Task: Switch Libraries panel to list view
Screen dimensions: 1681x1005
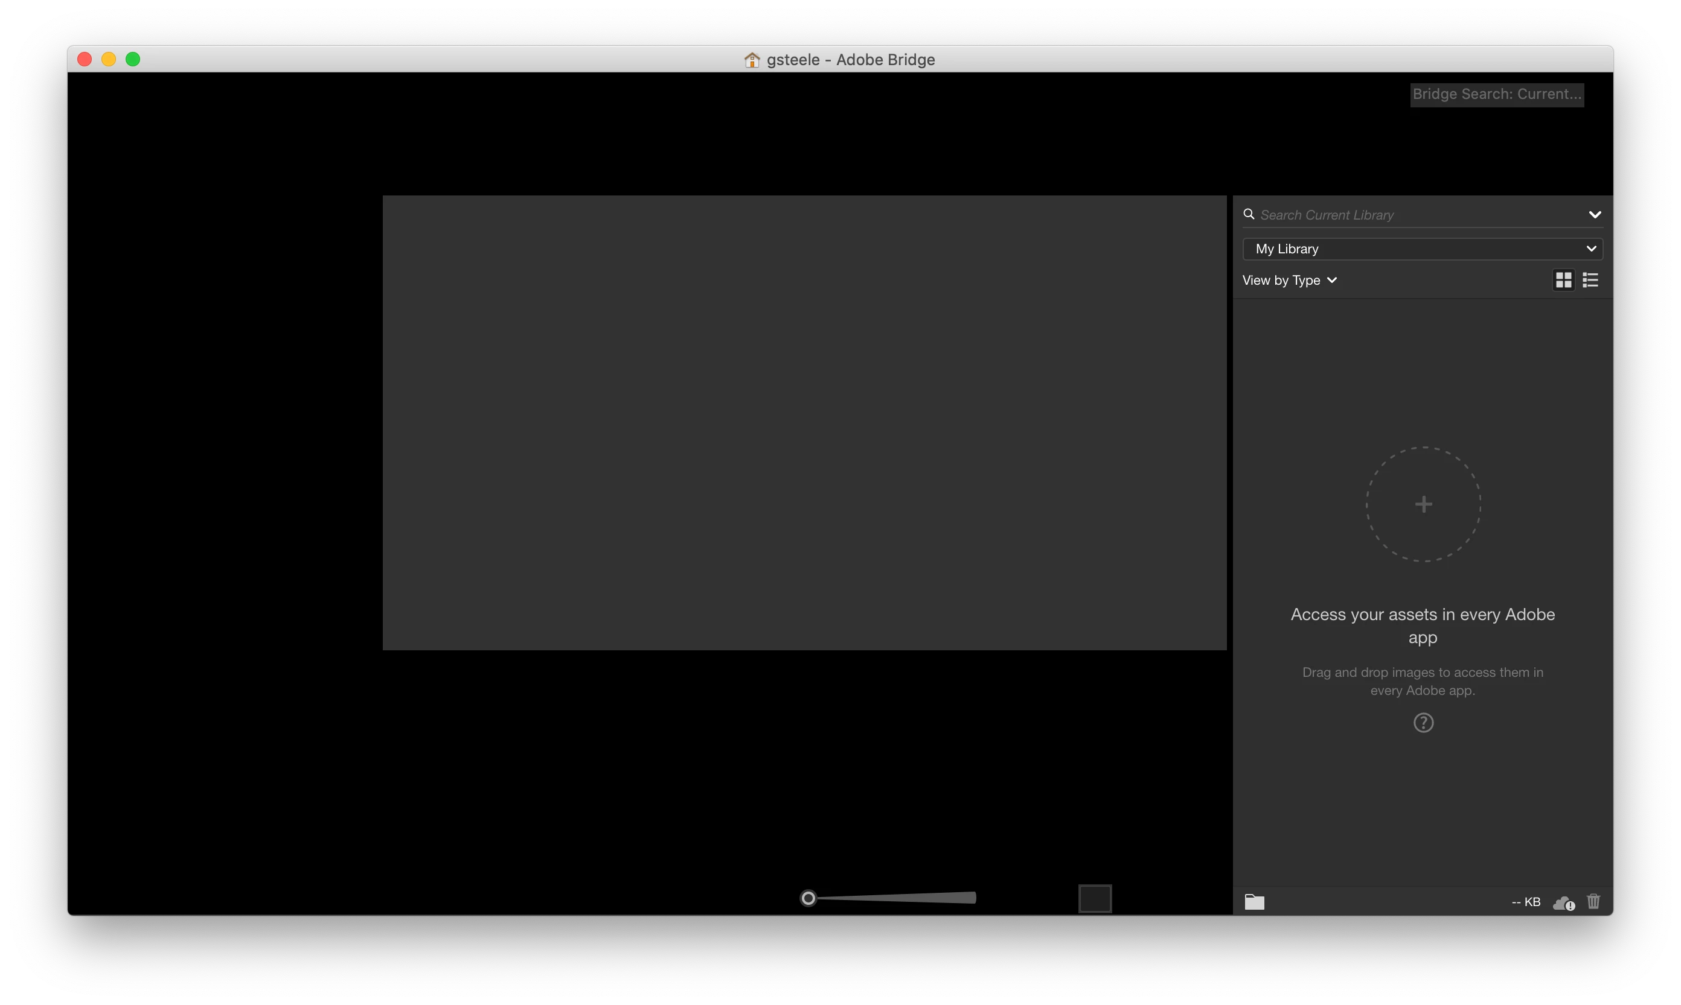Action: point(1590,280)
